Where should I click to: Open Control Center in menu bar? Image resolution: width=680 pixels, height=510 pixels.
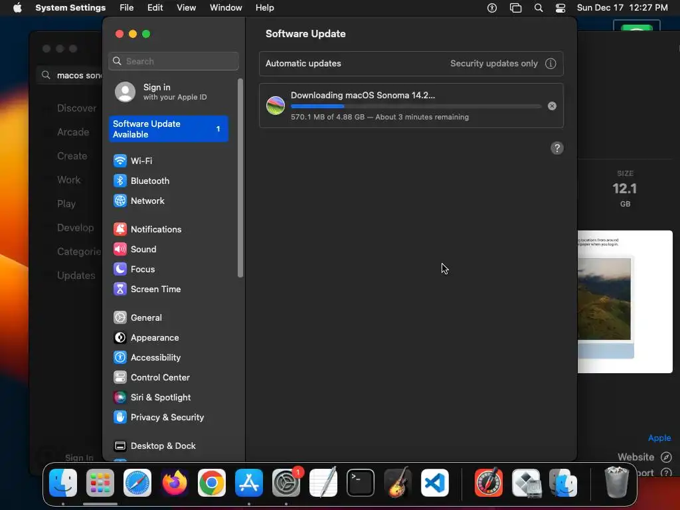(x=560, y=8)
